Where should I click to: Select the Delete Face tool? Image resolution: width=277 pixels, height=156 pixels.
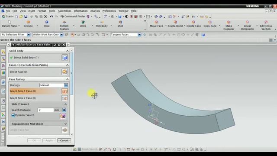pos(193,24)
